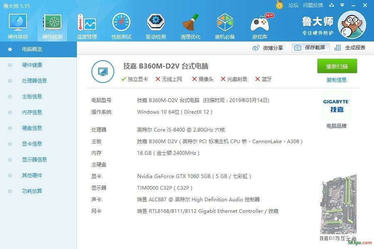Share via 微博分享
Image resolution: width=374 pixels, height=249 pixels.
(x=267, y=48)
